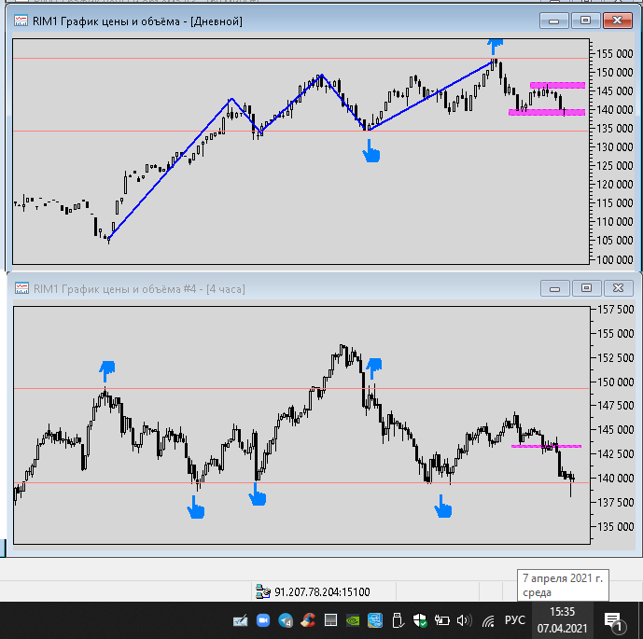This screenshot has width=643, height=639.
Task: Maximize the Дневной chart window
Action: [x=585, y=21]
